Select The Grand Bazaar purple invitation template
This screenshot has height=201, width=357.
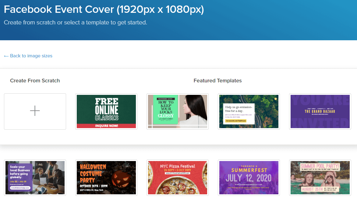click(x=320, y=111)
